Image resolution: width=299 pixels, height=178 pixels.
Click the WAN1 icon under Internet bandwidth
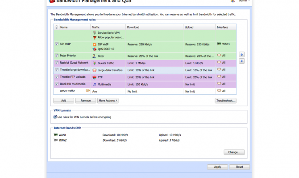click(x=56, y=135)
